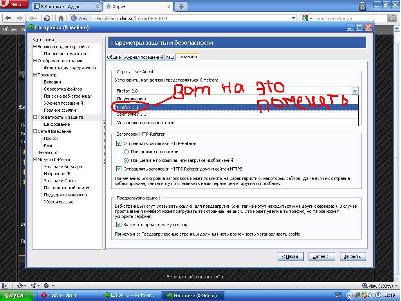This screenshot has height=301, width=401.
Task: Collapse Отображение страниц tree node
Action: tap(35, 61)
